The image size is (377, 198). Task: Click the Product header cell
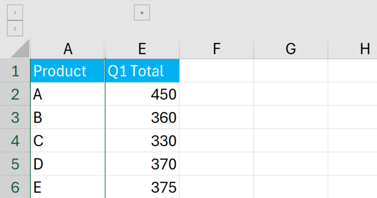pyautogui.click(x=68, y=71)
